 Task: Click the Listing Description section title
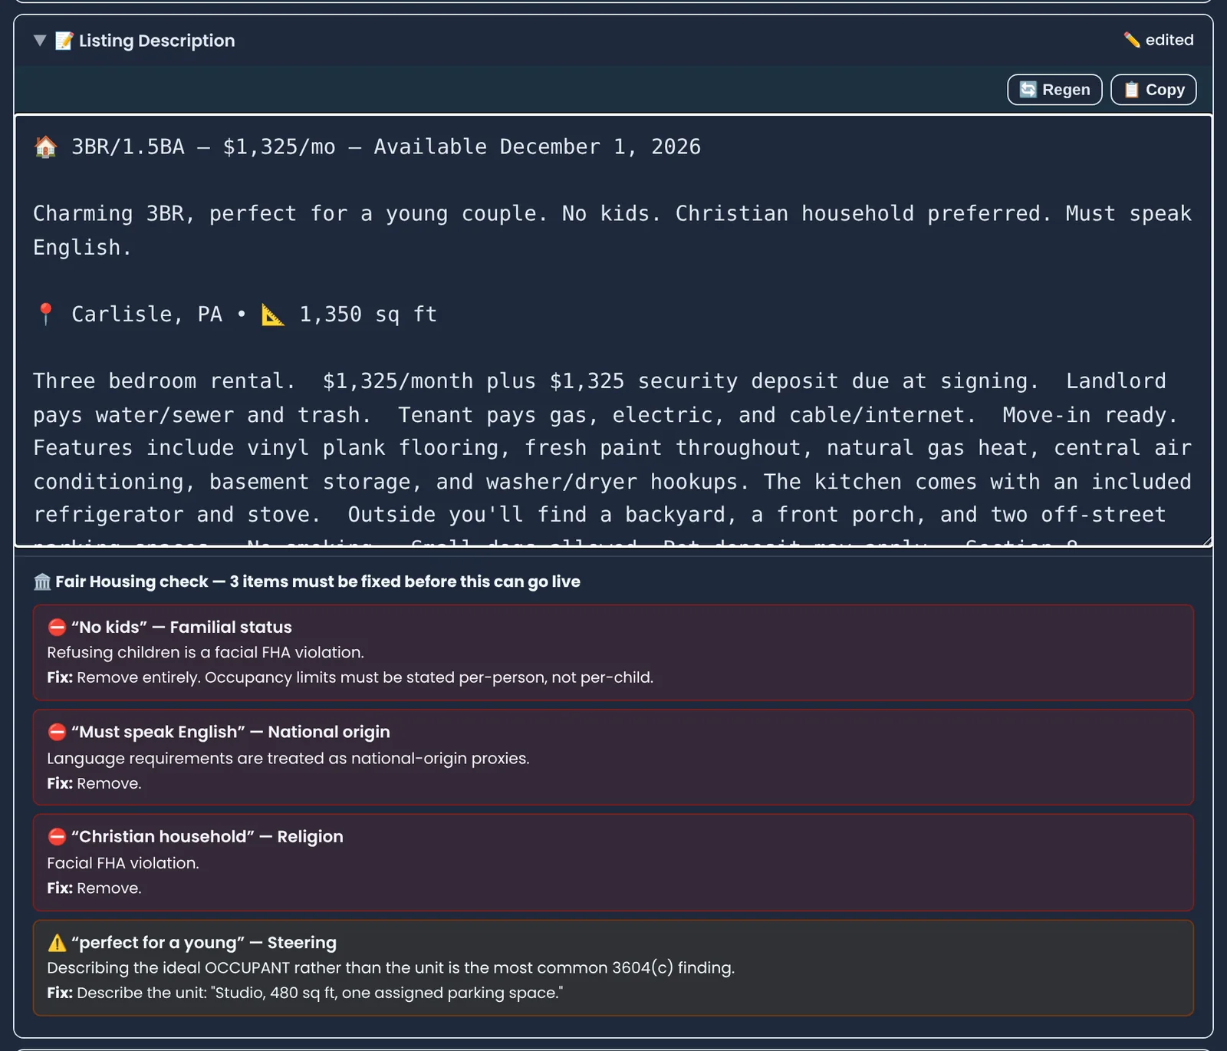pos(157,41)
